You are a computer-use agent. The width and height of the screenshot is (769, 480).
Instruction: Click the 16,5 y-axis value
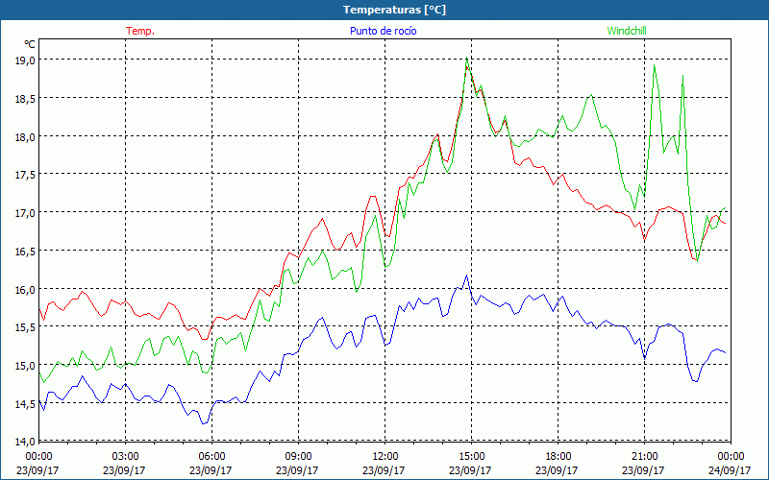click(25, 252)
